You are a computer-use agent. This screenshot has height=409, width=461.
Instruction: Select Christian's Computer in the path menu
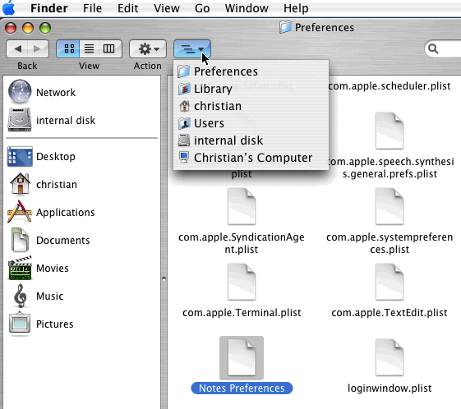point(251,158)
